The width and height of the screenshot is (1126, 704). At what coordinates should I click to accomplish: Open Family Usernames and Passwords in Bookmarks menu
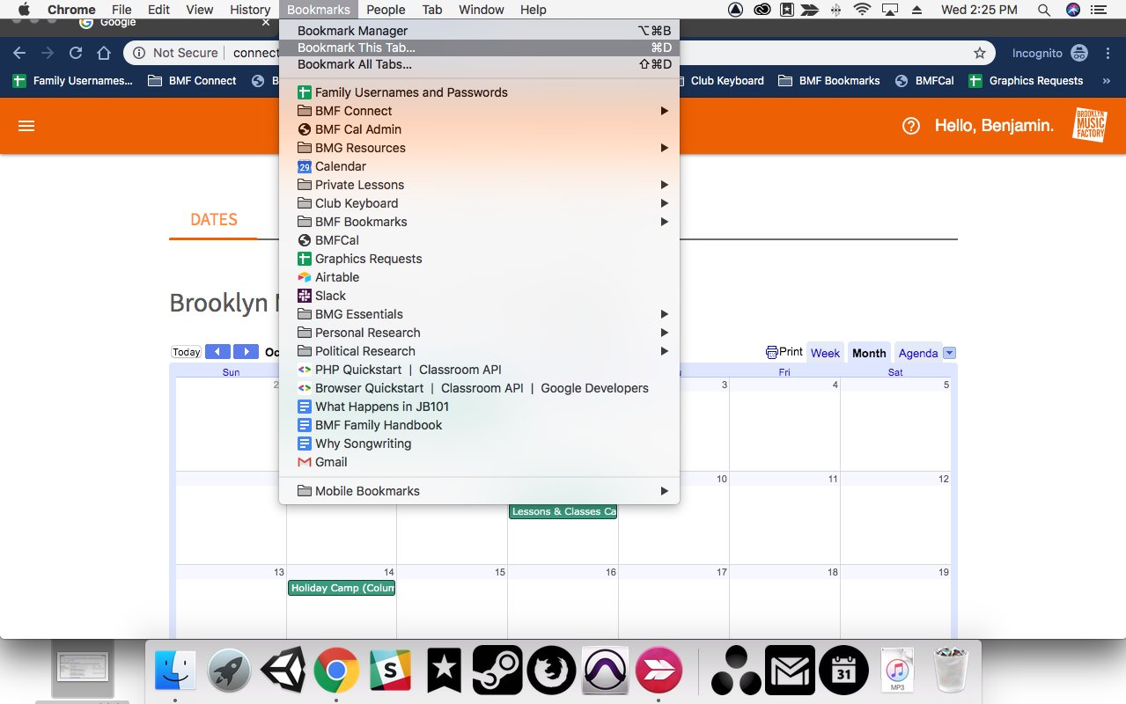[x=479, y=92]
